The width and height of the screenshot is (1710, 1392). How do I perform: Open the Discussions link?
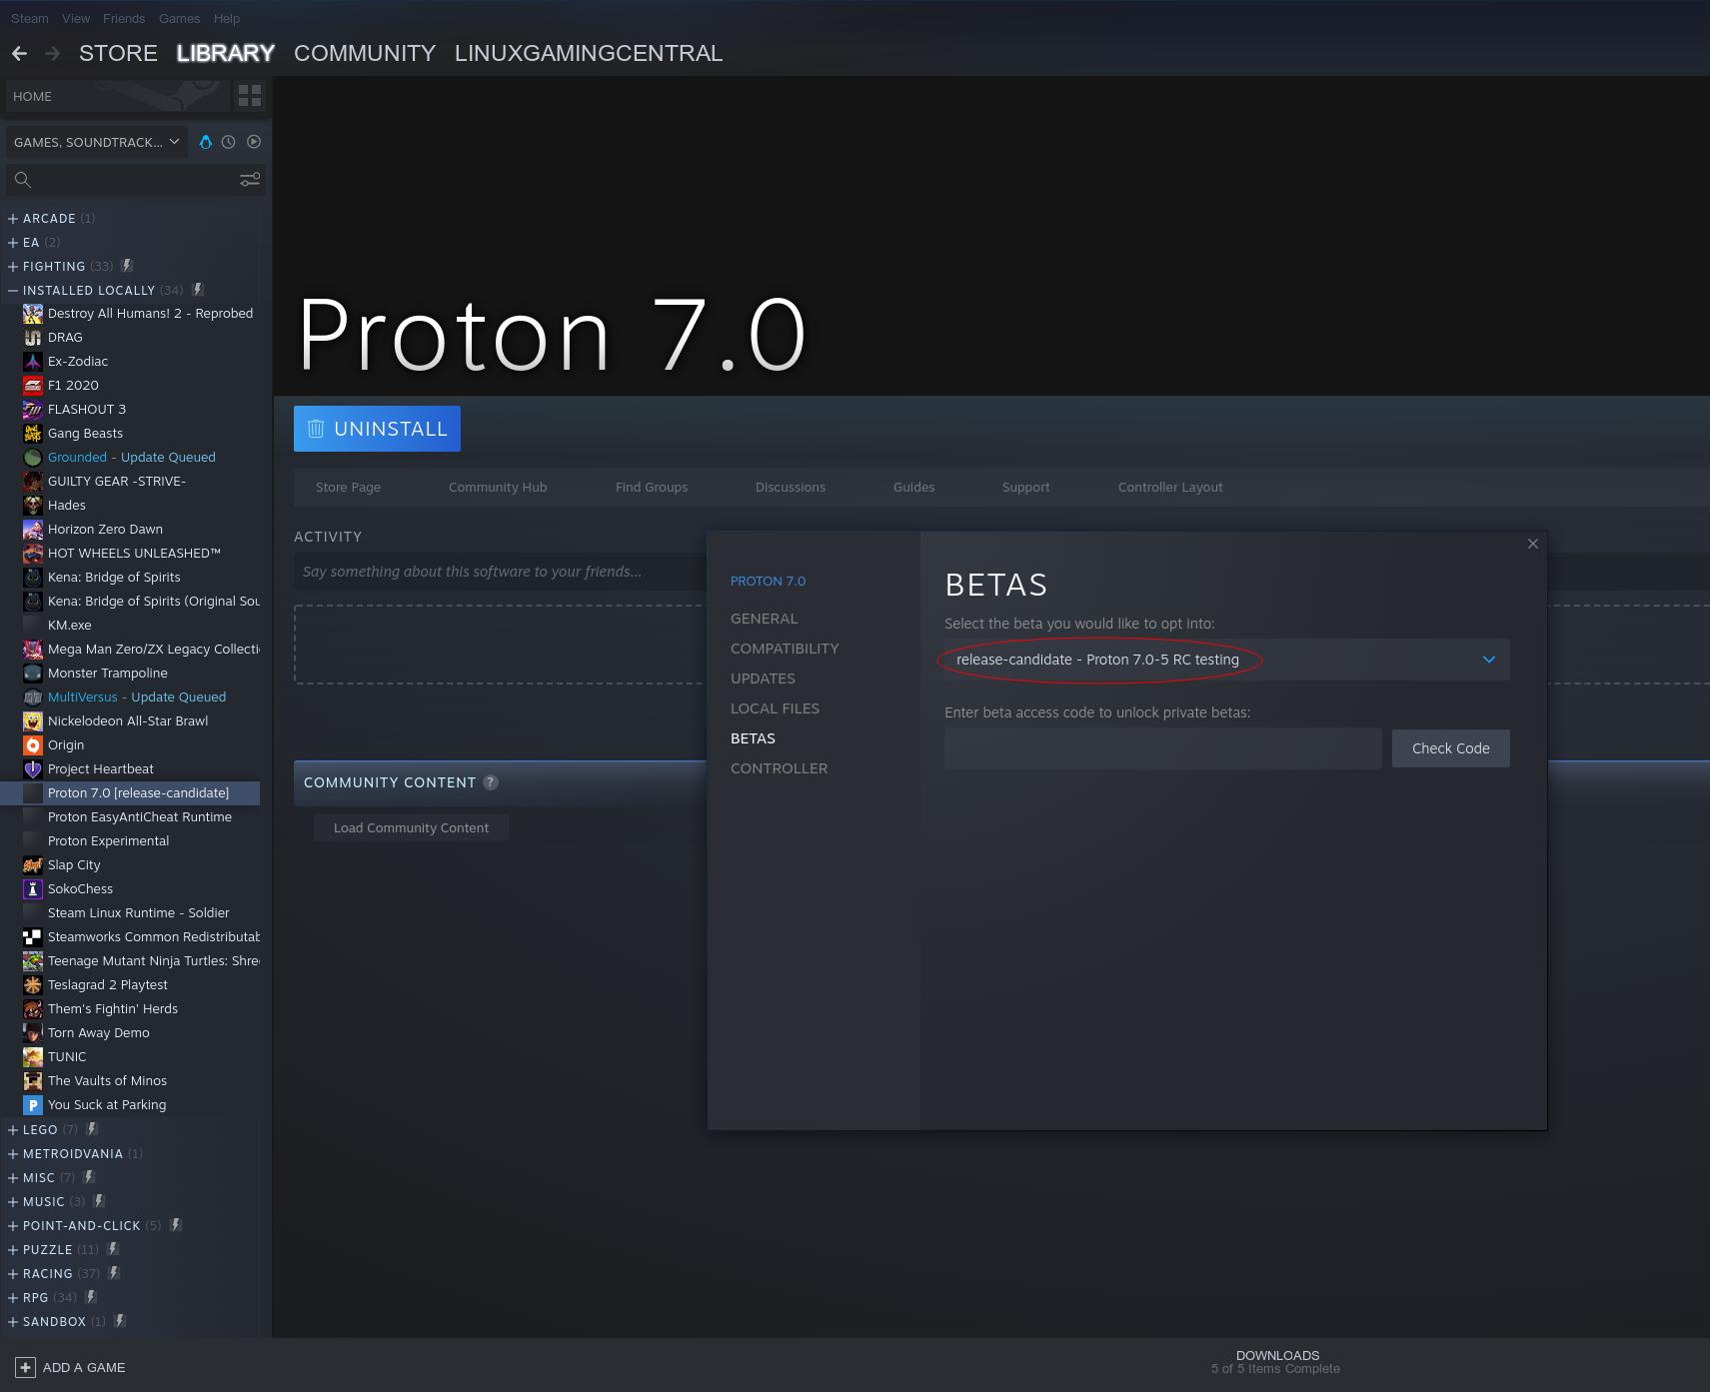pyautogui.click(x=791, y=487)
